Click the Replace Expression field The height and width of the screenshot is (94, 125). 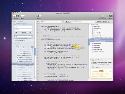point(83,22)
